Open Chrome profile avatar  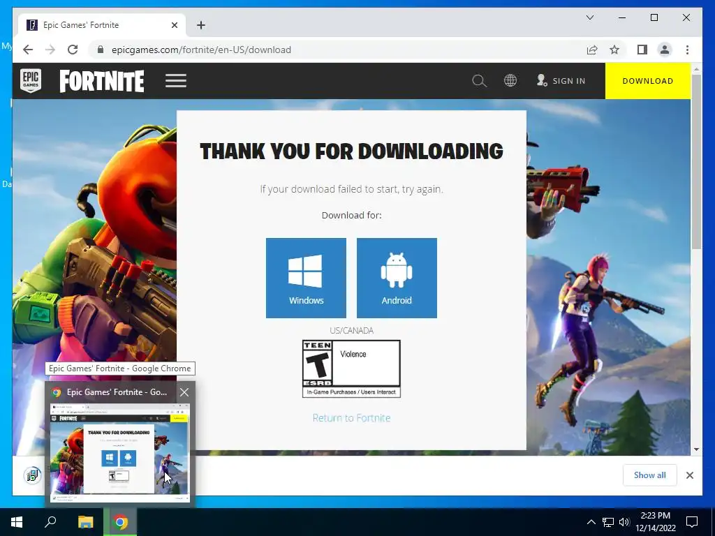click(x=665, y=50)
